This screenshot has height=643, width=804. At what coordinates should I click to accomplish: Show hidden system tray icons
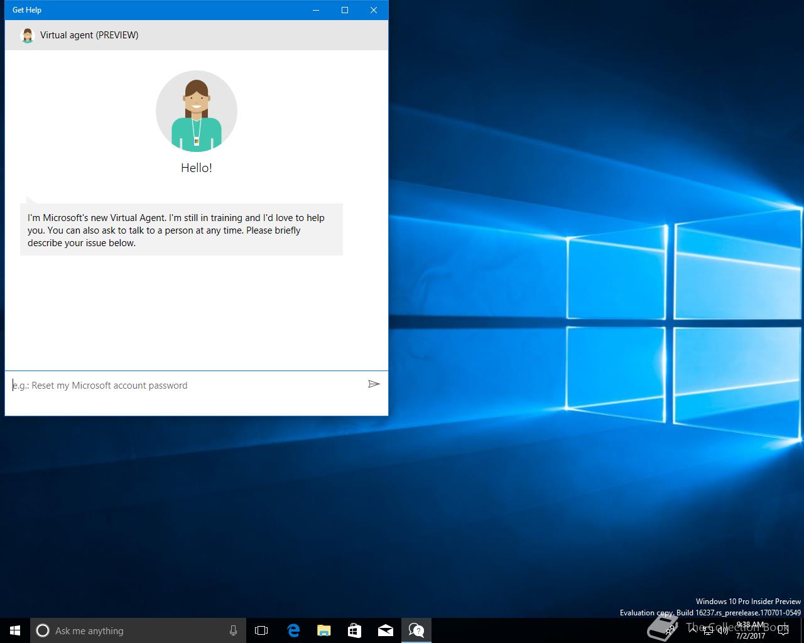click(x=693, y=630)
